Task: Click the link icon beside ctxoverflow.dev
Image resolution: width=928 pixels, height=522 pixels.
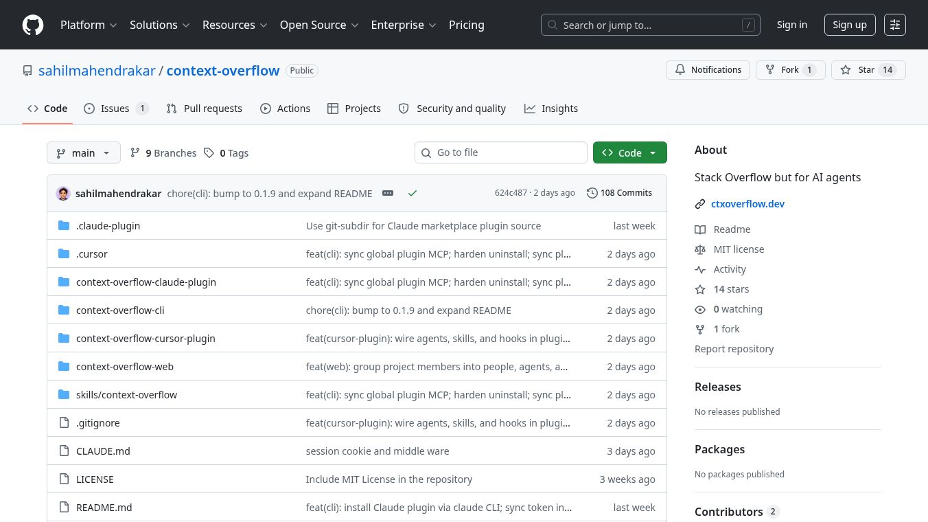Action: point(700,204)
